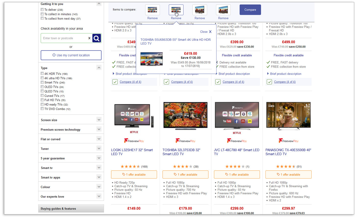Close the Toshiba popup with the X
Screen dimensions: 357x217
(210, 32)
